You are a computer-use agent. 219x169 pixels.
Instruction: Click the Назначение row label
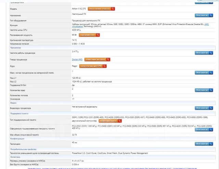tap(15, 15)
